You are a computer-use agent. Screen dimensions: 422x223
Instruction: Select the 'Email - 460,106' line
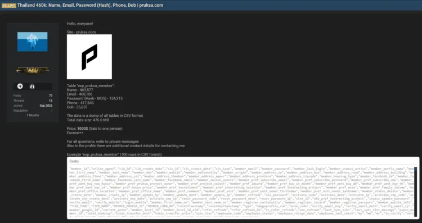(x=80, y=94)
